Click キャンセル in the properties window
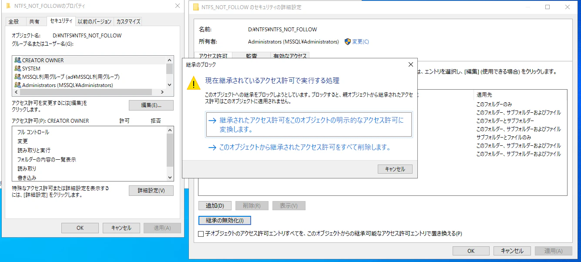Image resolution: width=581 pixels, height=262 pixels. point(121,228)
